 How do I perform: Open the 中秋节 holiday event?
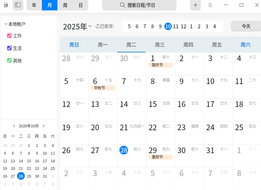[x=103, y=88]
